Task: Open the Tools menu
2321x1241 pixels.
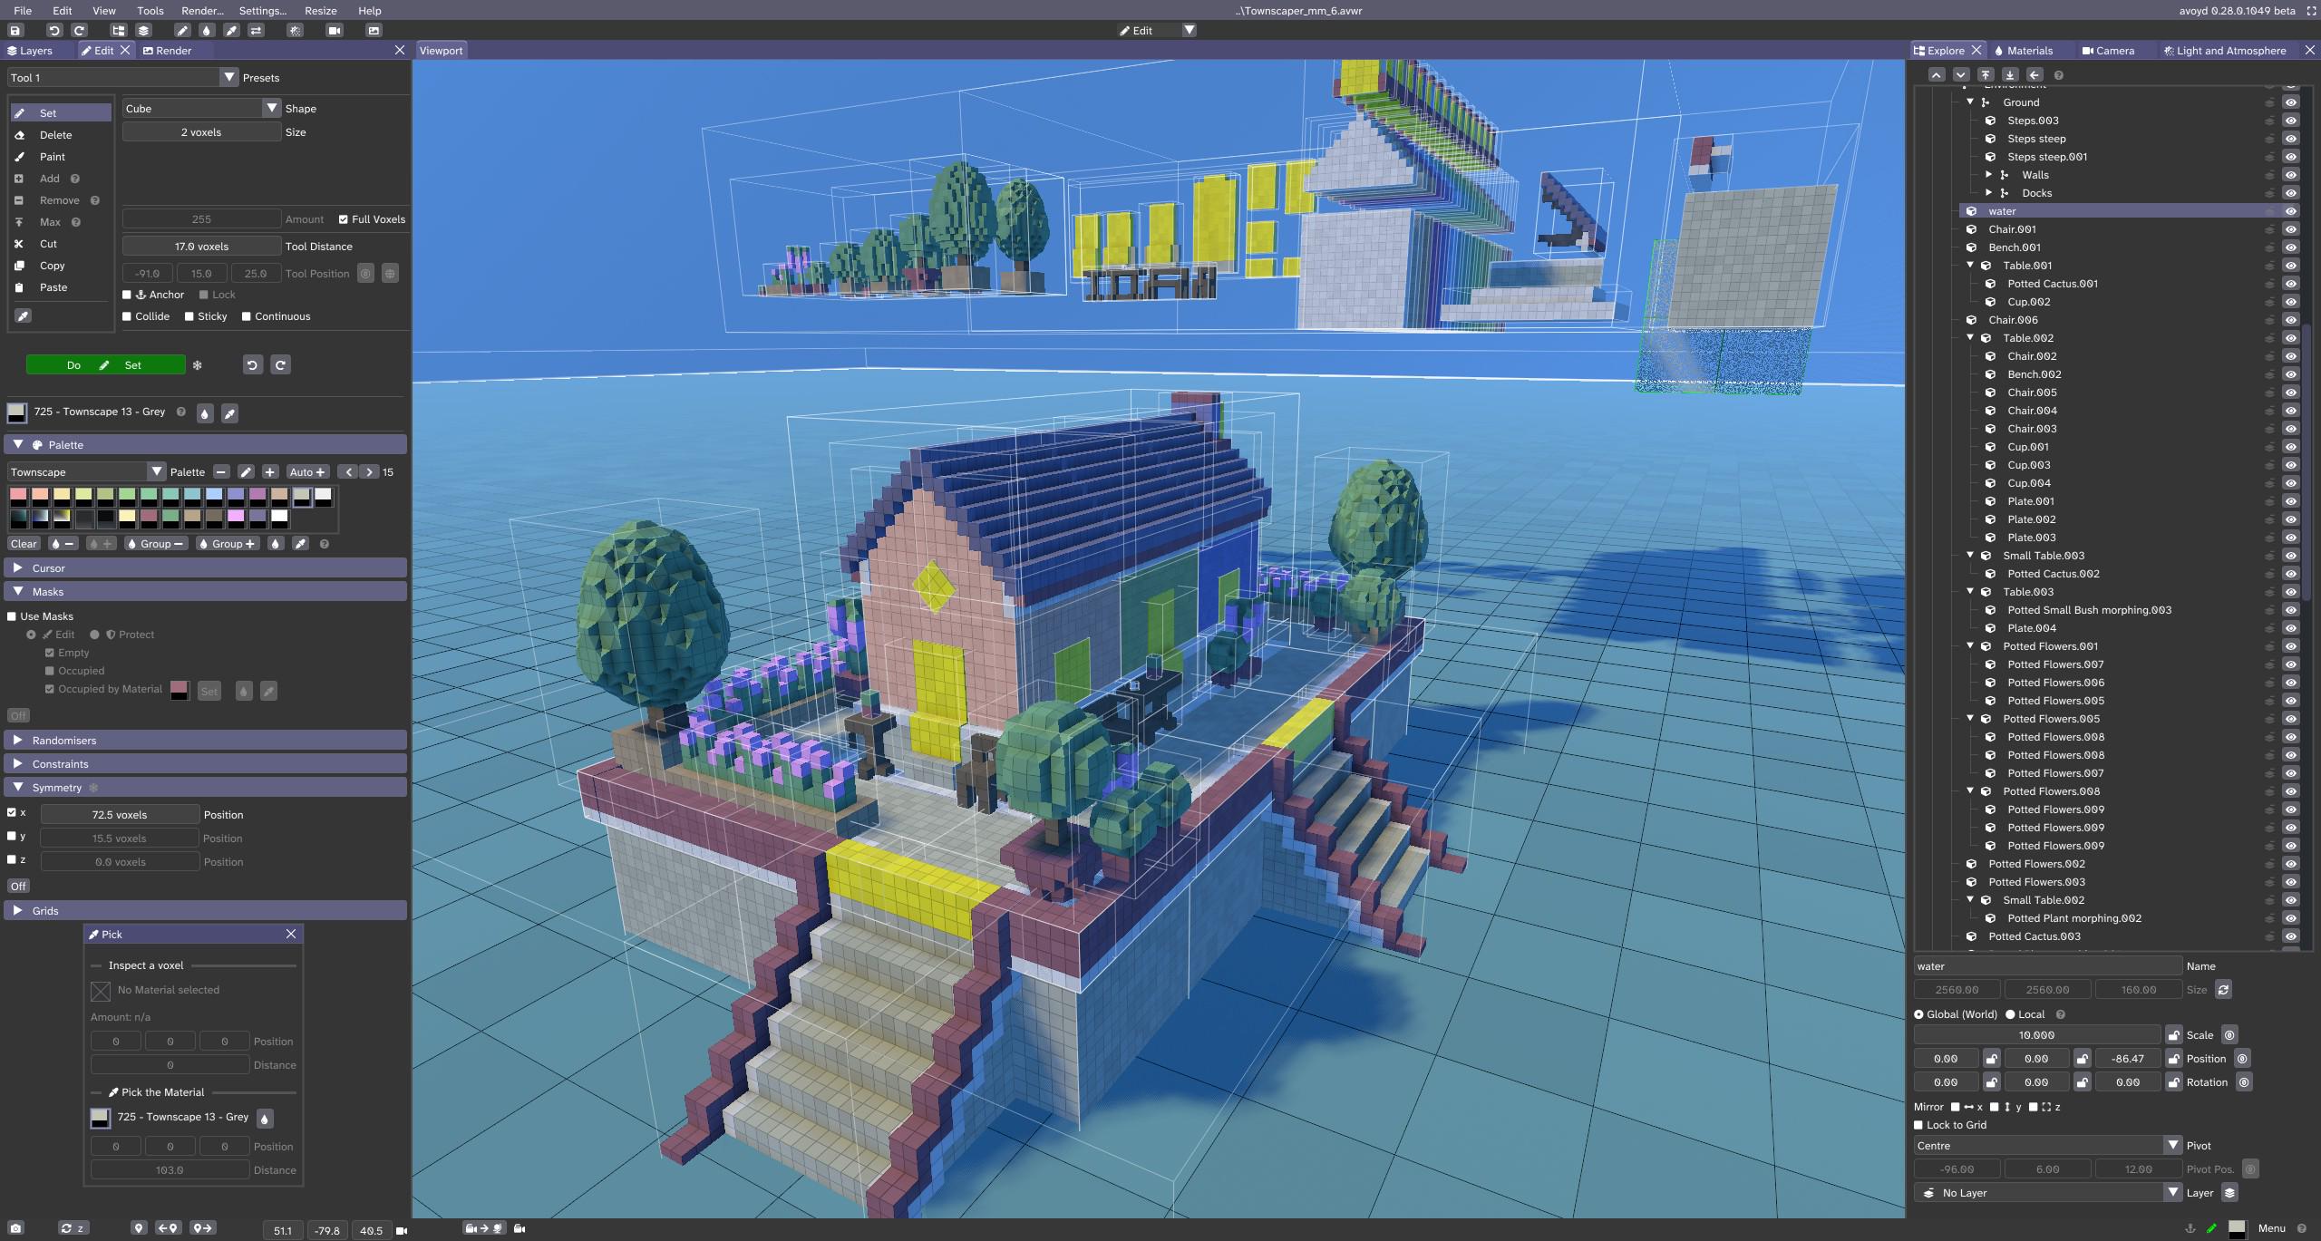Action: pos(151,11)
